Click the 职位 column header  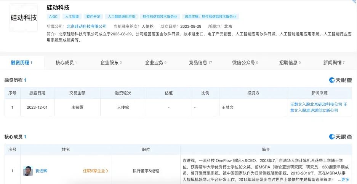pos(146,149)
